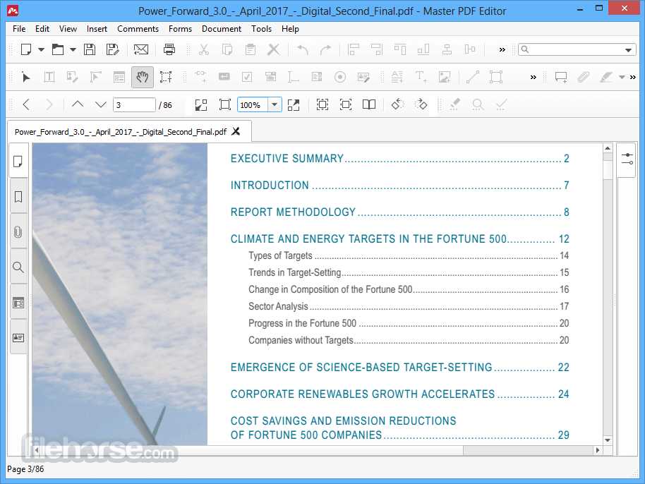Open the 100% zoom level dropdown

pyautogui.click(x=275, y=105)
